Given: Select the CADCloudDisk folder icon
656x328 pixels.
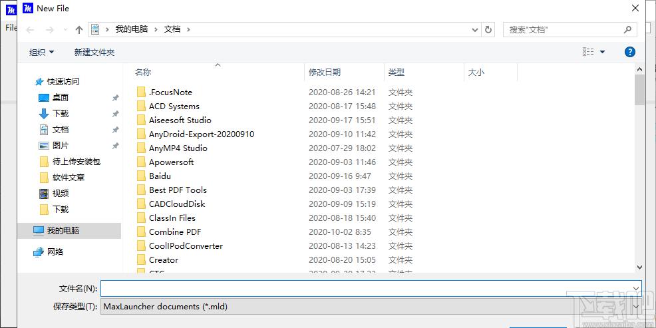Looking at the screenshot, I should click(142, 204).
